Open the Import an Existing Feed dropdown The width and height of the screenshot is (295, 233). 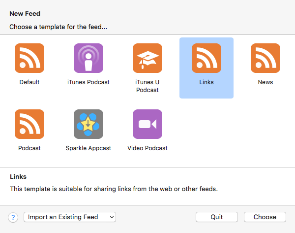click(x=70, y=217)
